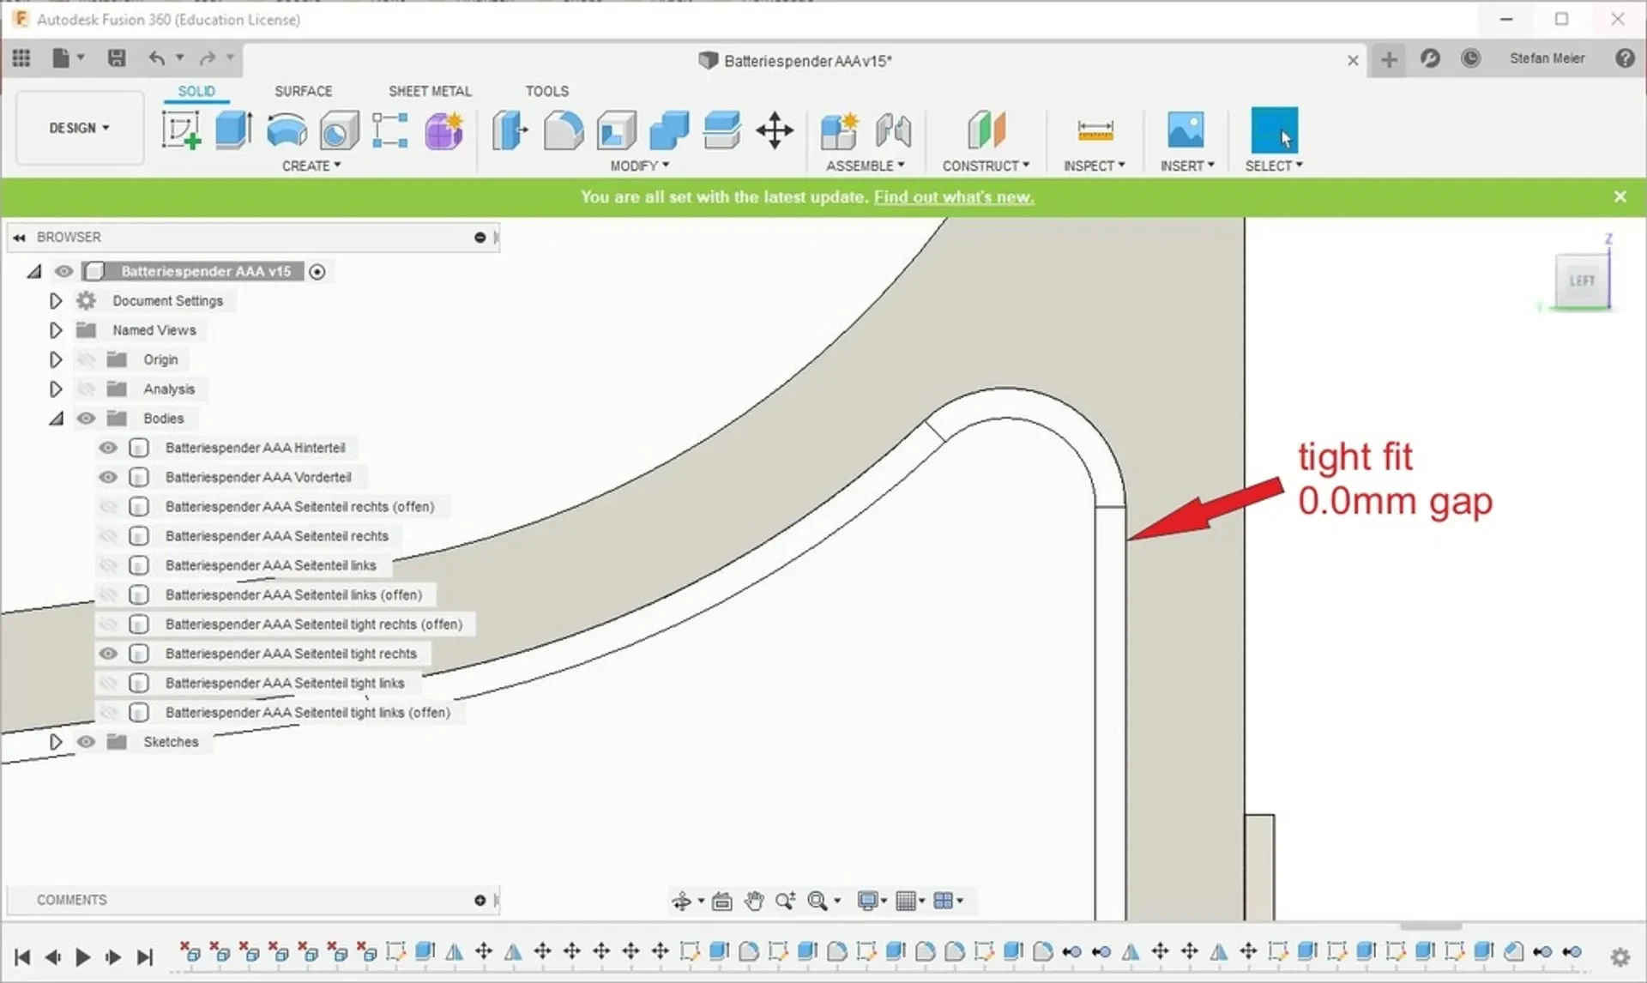Show Batteriespender AAA Seitenteil rechts (offen) body
Viewport: 1647px width, 983px height.
[x=108, y=507]
